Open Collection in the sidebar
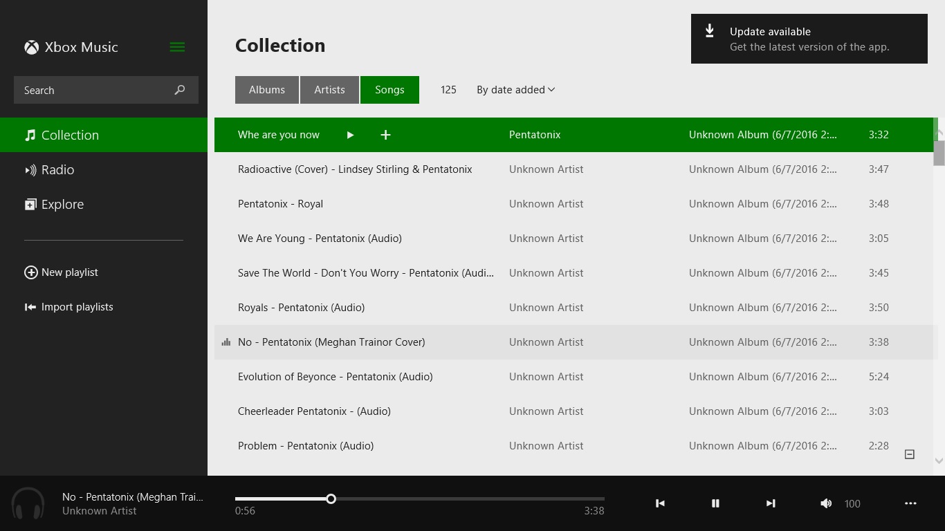Viewport: 945px width, 531px height. point(104,135)
